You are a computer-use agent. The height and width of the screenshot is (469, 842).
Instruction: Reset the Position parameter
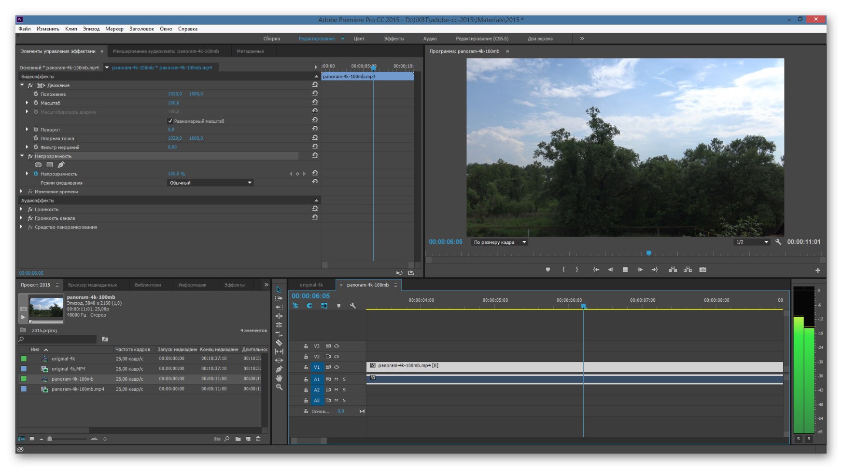(315, 94)
